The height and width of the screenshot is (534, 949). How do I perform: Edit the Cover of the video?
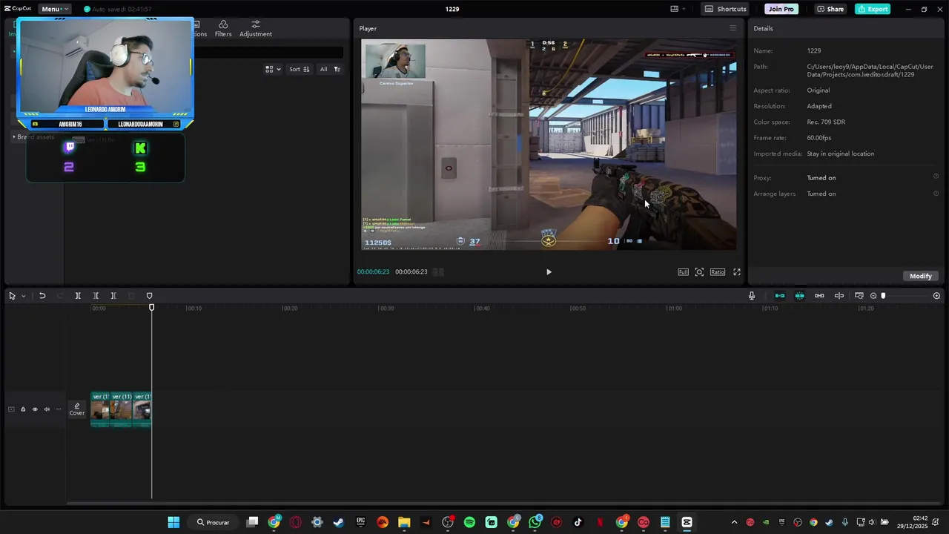[x=77, y=409]
